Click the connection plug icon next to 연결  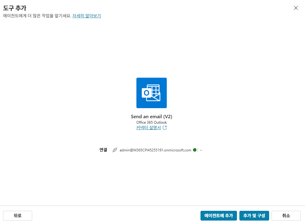pos(115,150)
